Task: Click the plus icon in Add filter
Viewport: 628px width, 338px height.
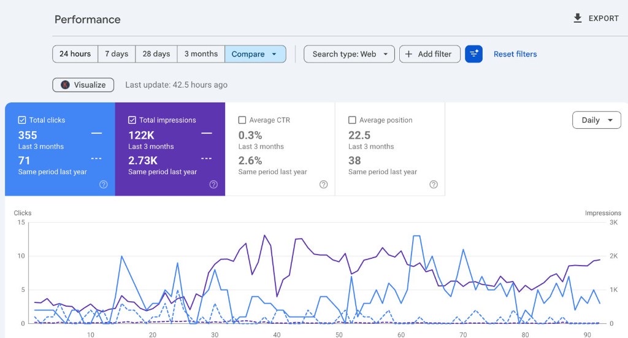Action: [x=408, y=54]
